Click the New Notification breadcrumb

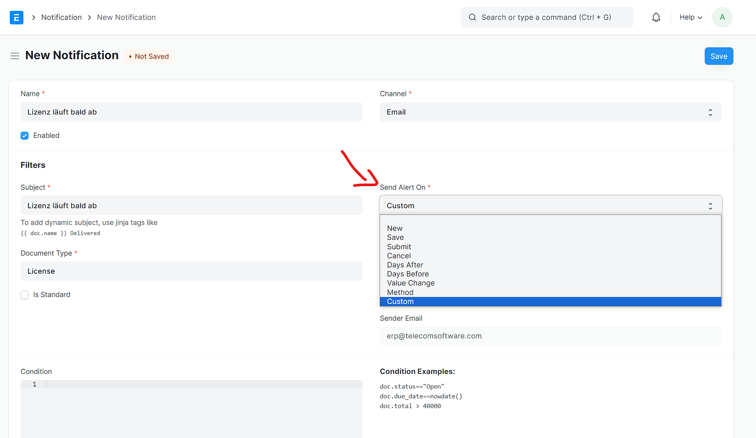click(x=126, y=18)
